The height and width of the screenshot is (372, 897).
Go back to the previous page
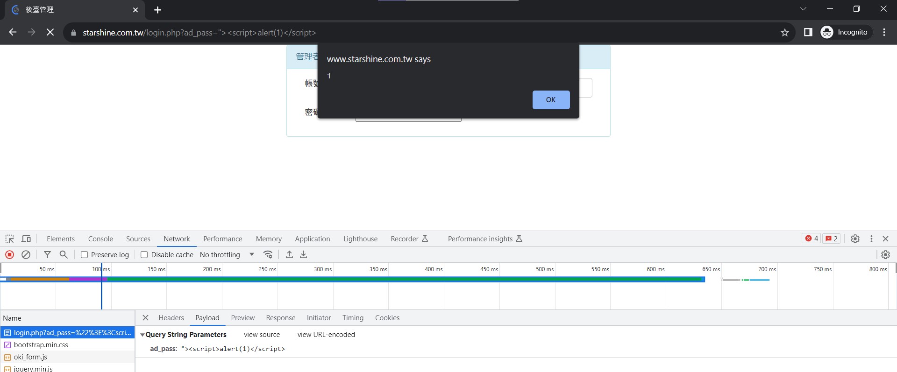pos(13,32)
